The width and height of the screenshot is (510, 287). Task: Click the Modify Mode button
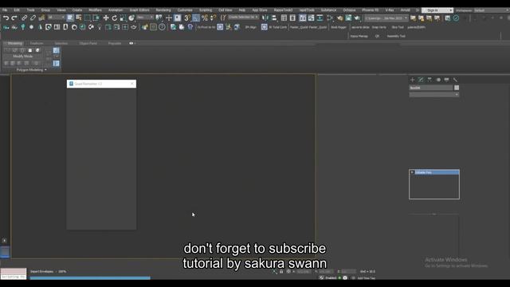tap(23, 57)
